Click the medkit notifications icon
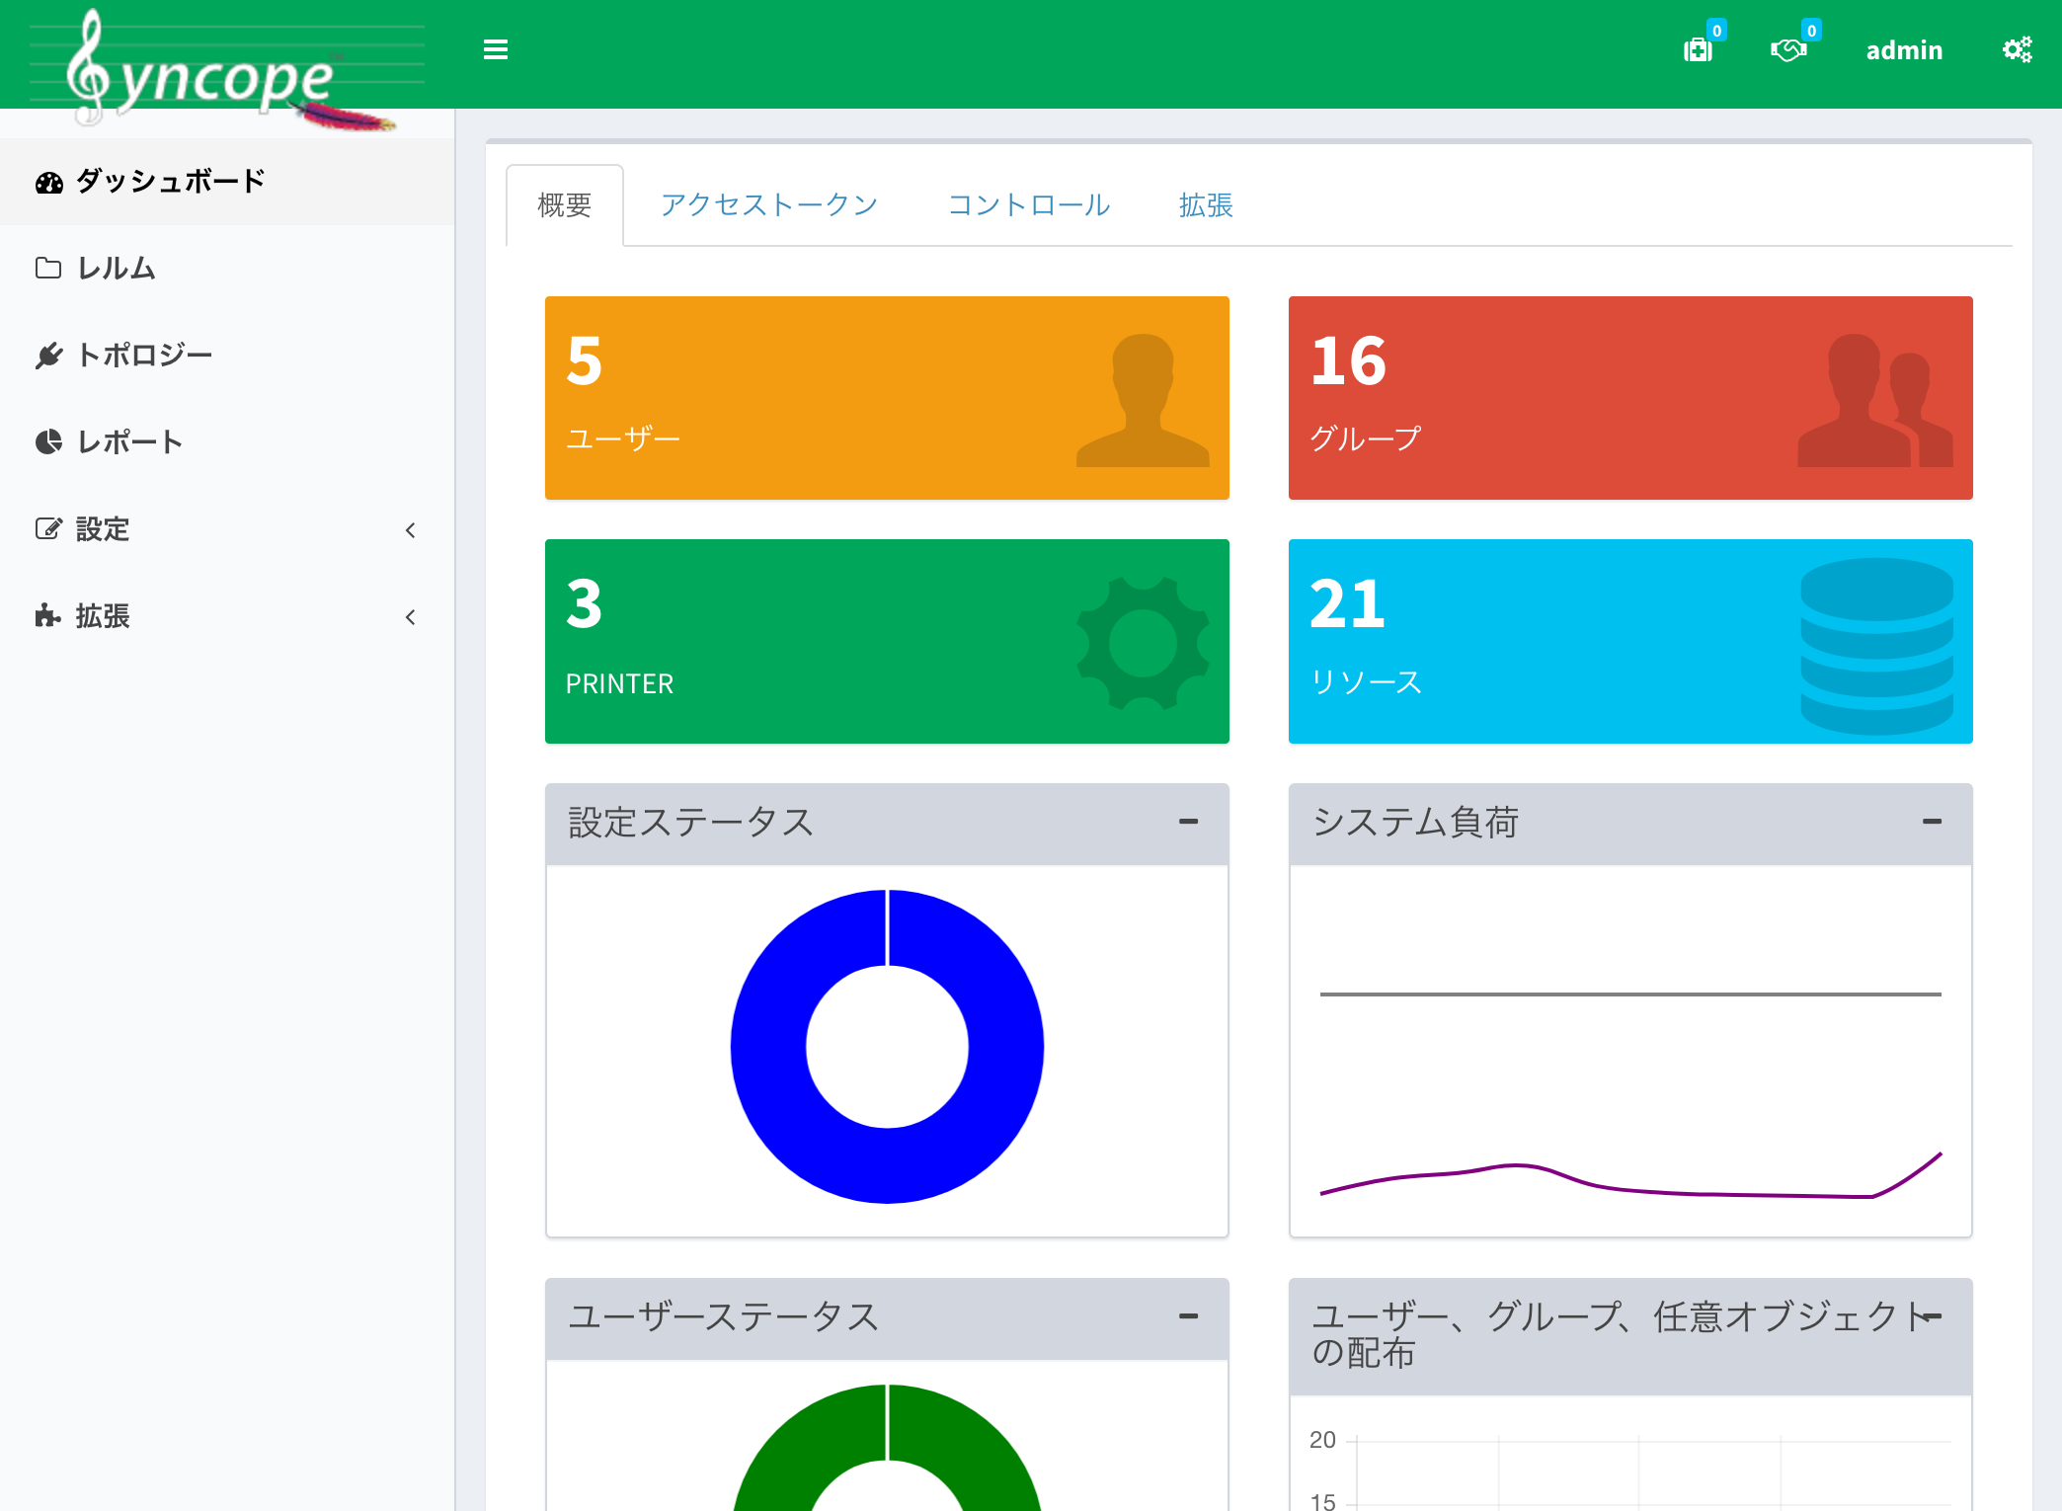This screenshot has width=2062, height=1511. pos(1697,50)
